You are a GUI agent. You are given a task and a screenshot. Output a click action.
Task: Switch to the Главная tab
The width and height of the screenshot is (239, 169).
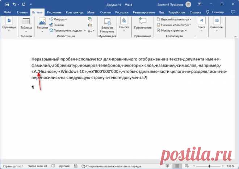pos(22,12)
